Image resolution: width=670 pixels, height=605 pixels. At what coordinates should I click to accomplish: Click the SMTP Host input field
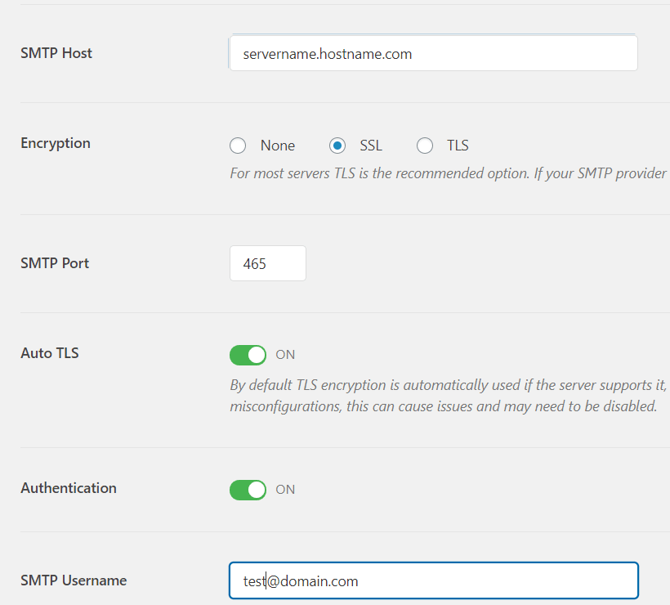pos(434,53)
